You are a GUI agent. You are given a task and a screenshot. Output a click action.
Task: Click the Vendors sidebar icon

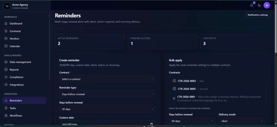click(x=6, y=39)
